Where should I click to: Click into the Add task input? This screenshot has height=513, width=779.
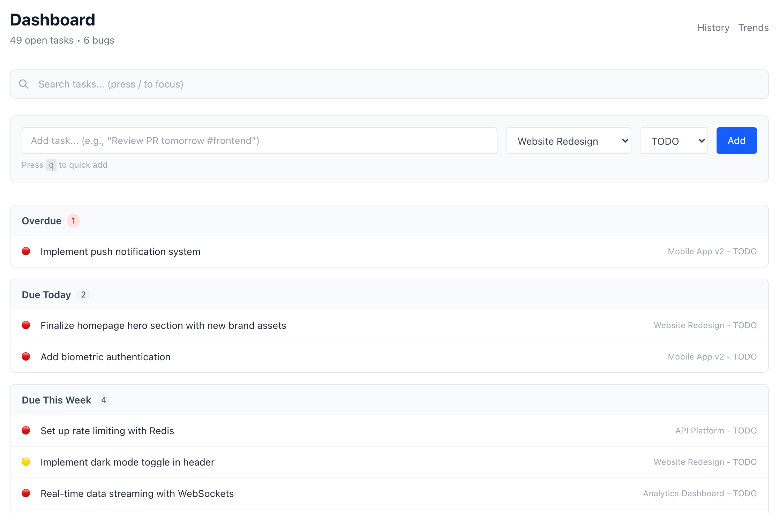pyautogui.click(x=259, y=141)
